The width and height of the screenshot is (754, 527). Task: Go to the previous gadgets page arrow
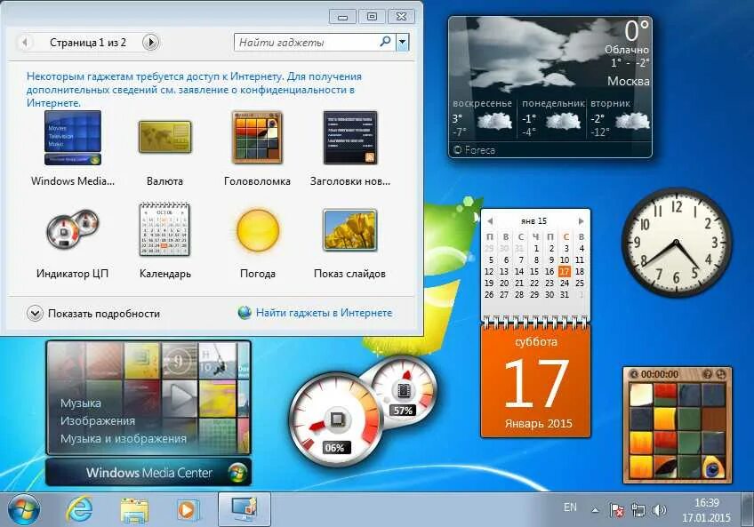25,43
